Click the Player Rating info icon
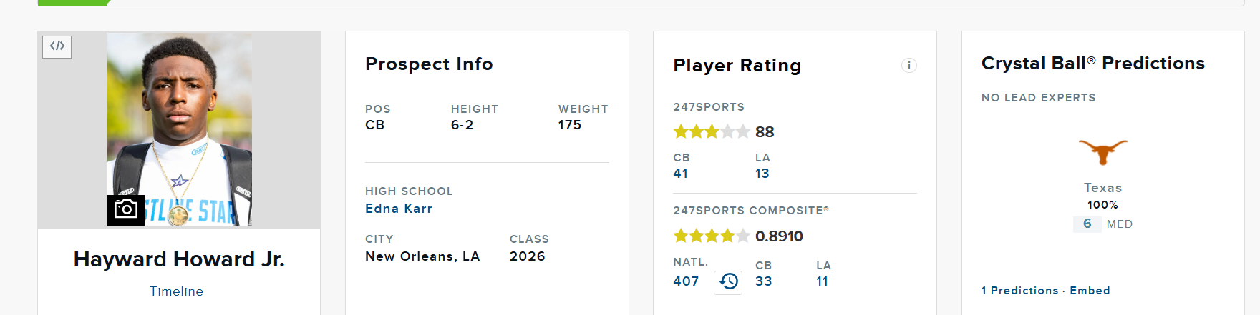The width and height of the screenshot is (1260, 315). coord(908,66)
